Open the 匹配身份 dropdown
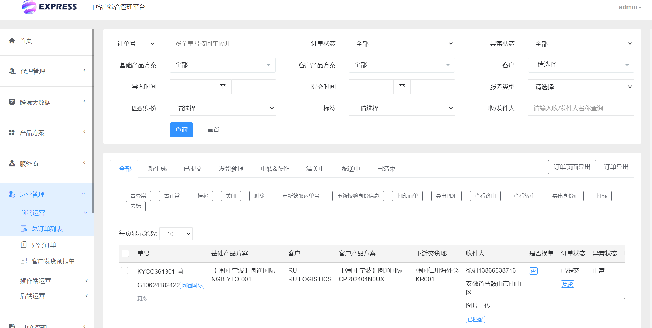 coord(223,108)
